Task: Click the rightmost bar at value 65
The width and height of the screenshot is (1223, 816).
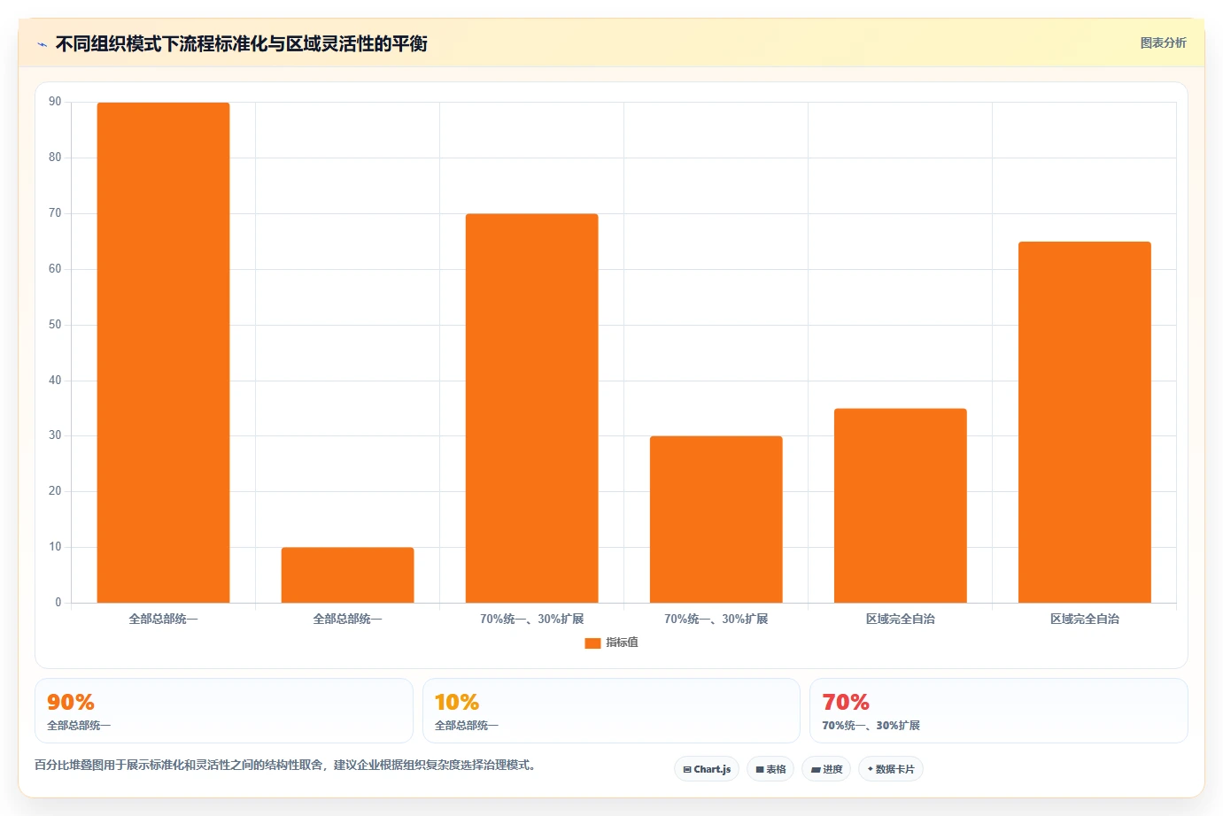Action: [1084, 422]
